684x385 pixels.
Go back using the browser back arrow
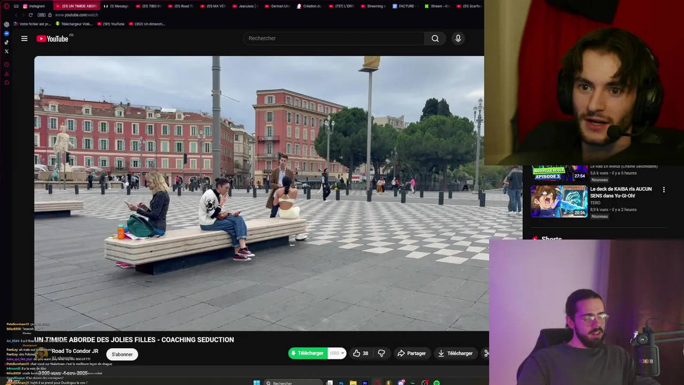tap(16, 15)
